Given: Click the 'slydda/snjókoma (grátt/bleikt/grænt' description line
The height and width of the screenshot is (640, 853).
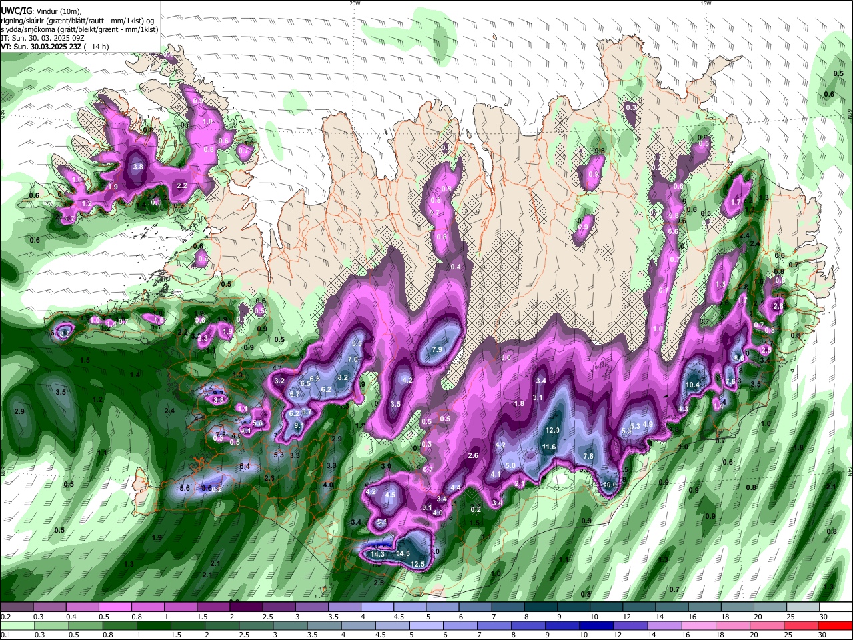Looking at the screenshot, I should click(79, 29).
